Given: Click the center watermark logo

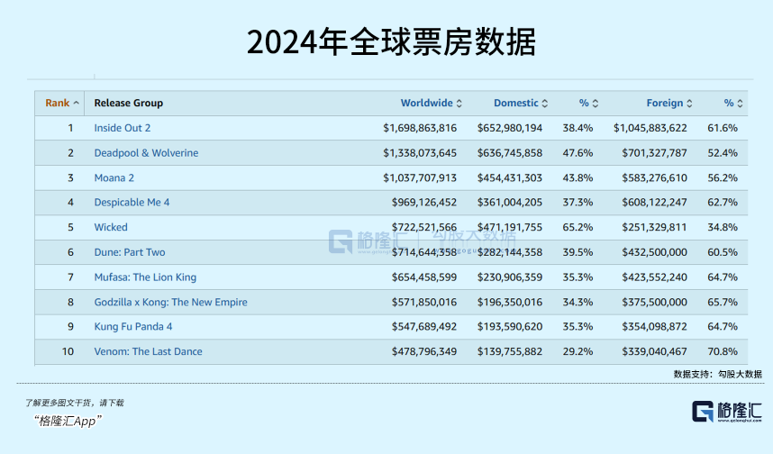Looking at the screenshot, I should point(342,241).
